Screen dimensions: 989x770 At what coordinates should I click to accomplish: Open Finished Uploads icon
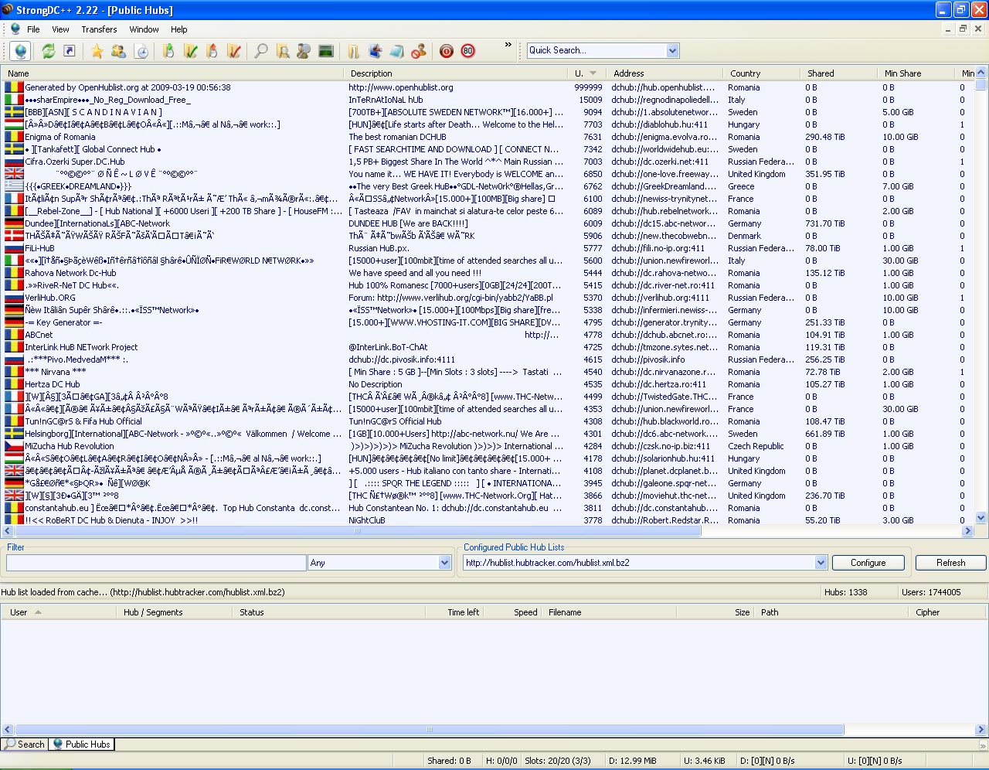(x=234, y=51)
